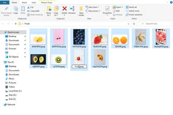173x115 pixels.
Task: Click Select none
Action: pyautogui.click(x=132, y=11)
